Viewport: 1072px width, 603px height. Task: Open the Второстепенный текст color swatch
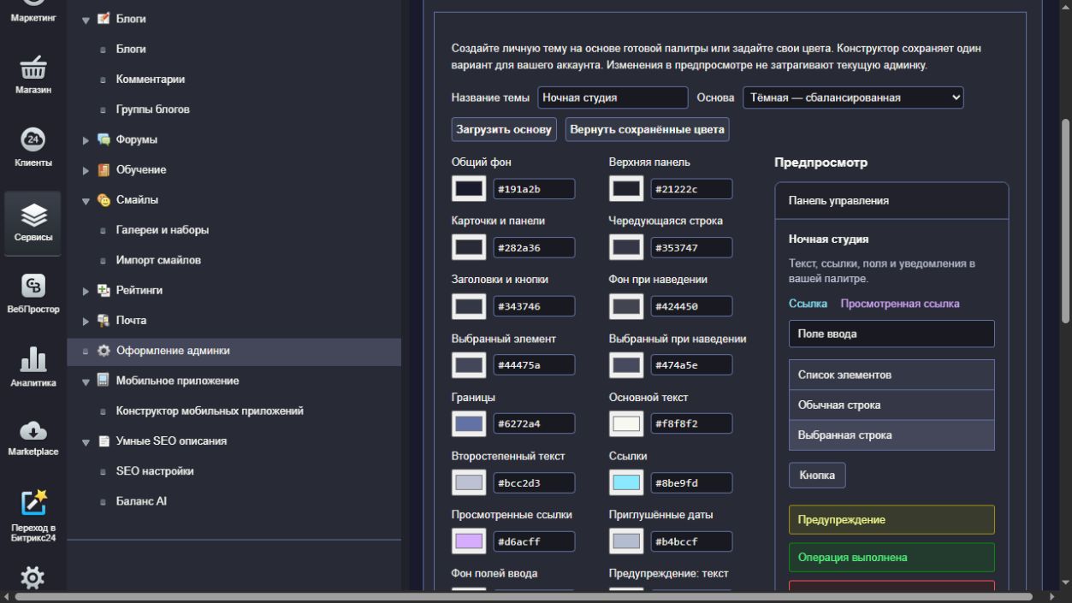coord(469,482)
